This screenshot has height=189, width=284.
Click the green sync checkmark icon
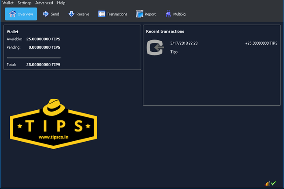[x=273, y=183]
